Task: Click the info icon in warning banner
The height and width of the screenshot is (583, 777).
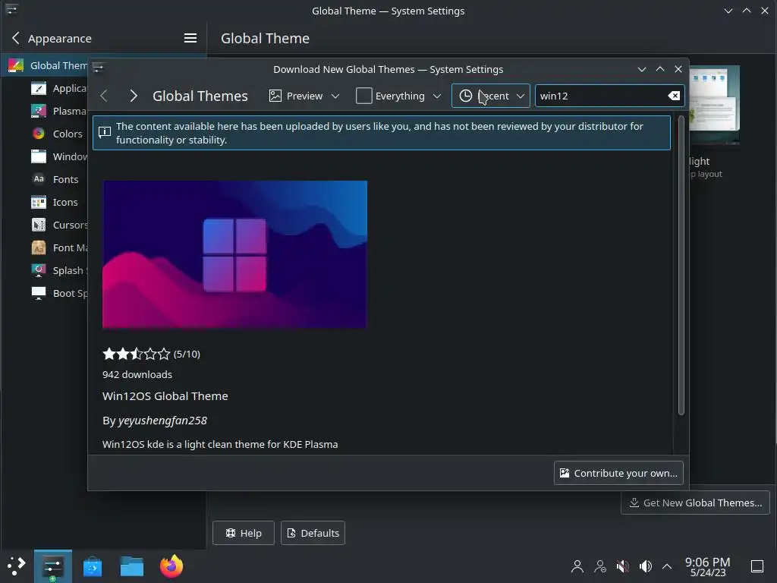Action: 105,132
